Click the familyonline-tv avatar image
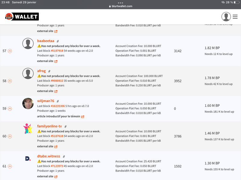Viewport: 241px width, 180px height. coord(28,129)
